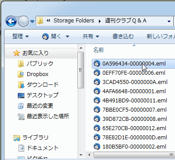Image resolution: width=175 pixels, height=160 pixels.
Task: Expand the 開く dropdown arrow
Action: [67, 36]
